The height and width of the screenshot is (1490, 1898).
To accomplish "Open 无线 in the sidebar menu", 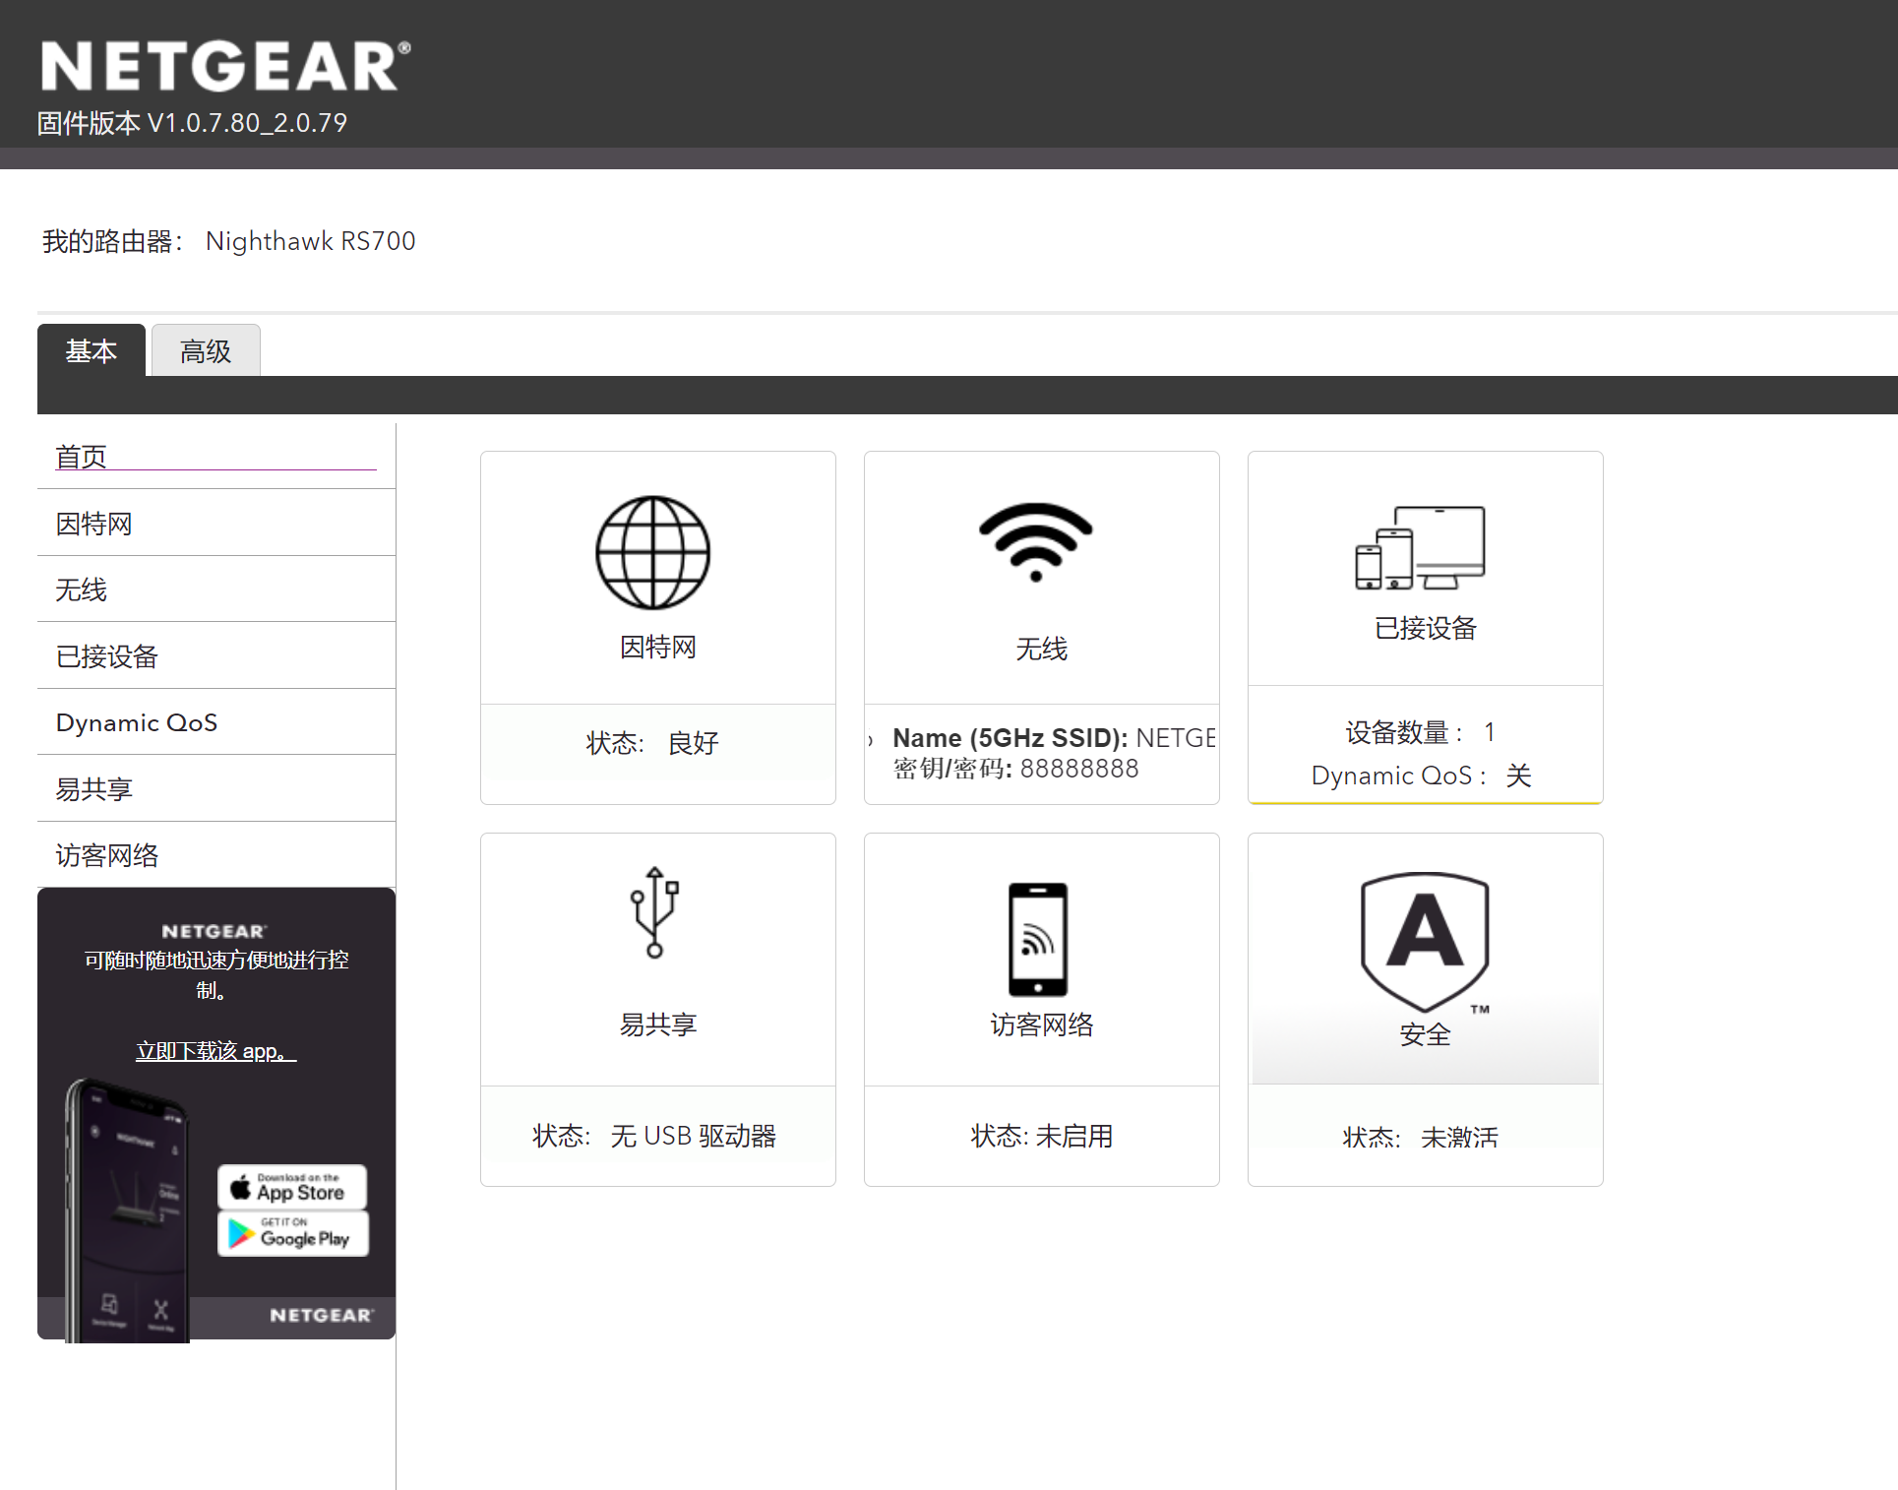I will click(216, 590).
